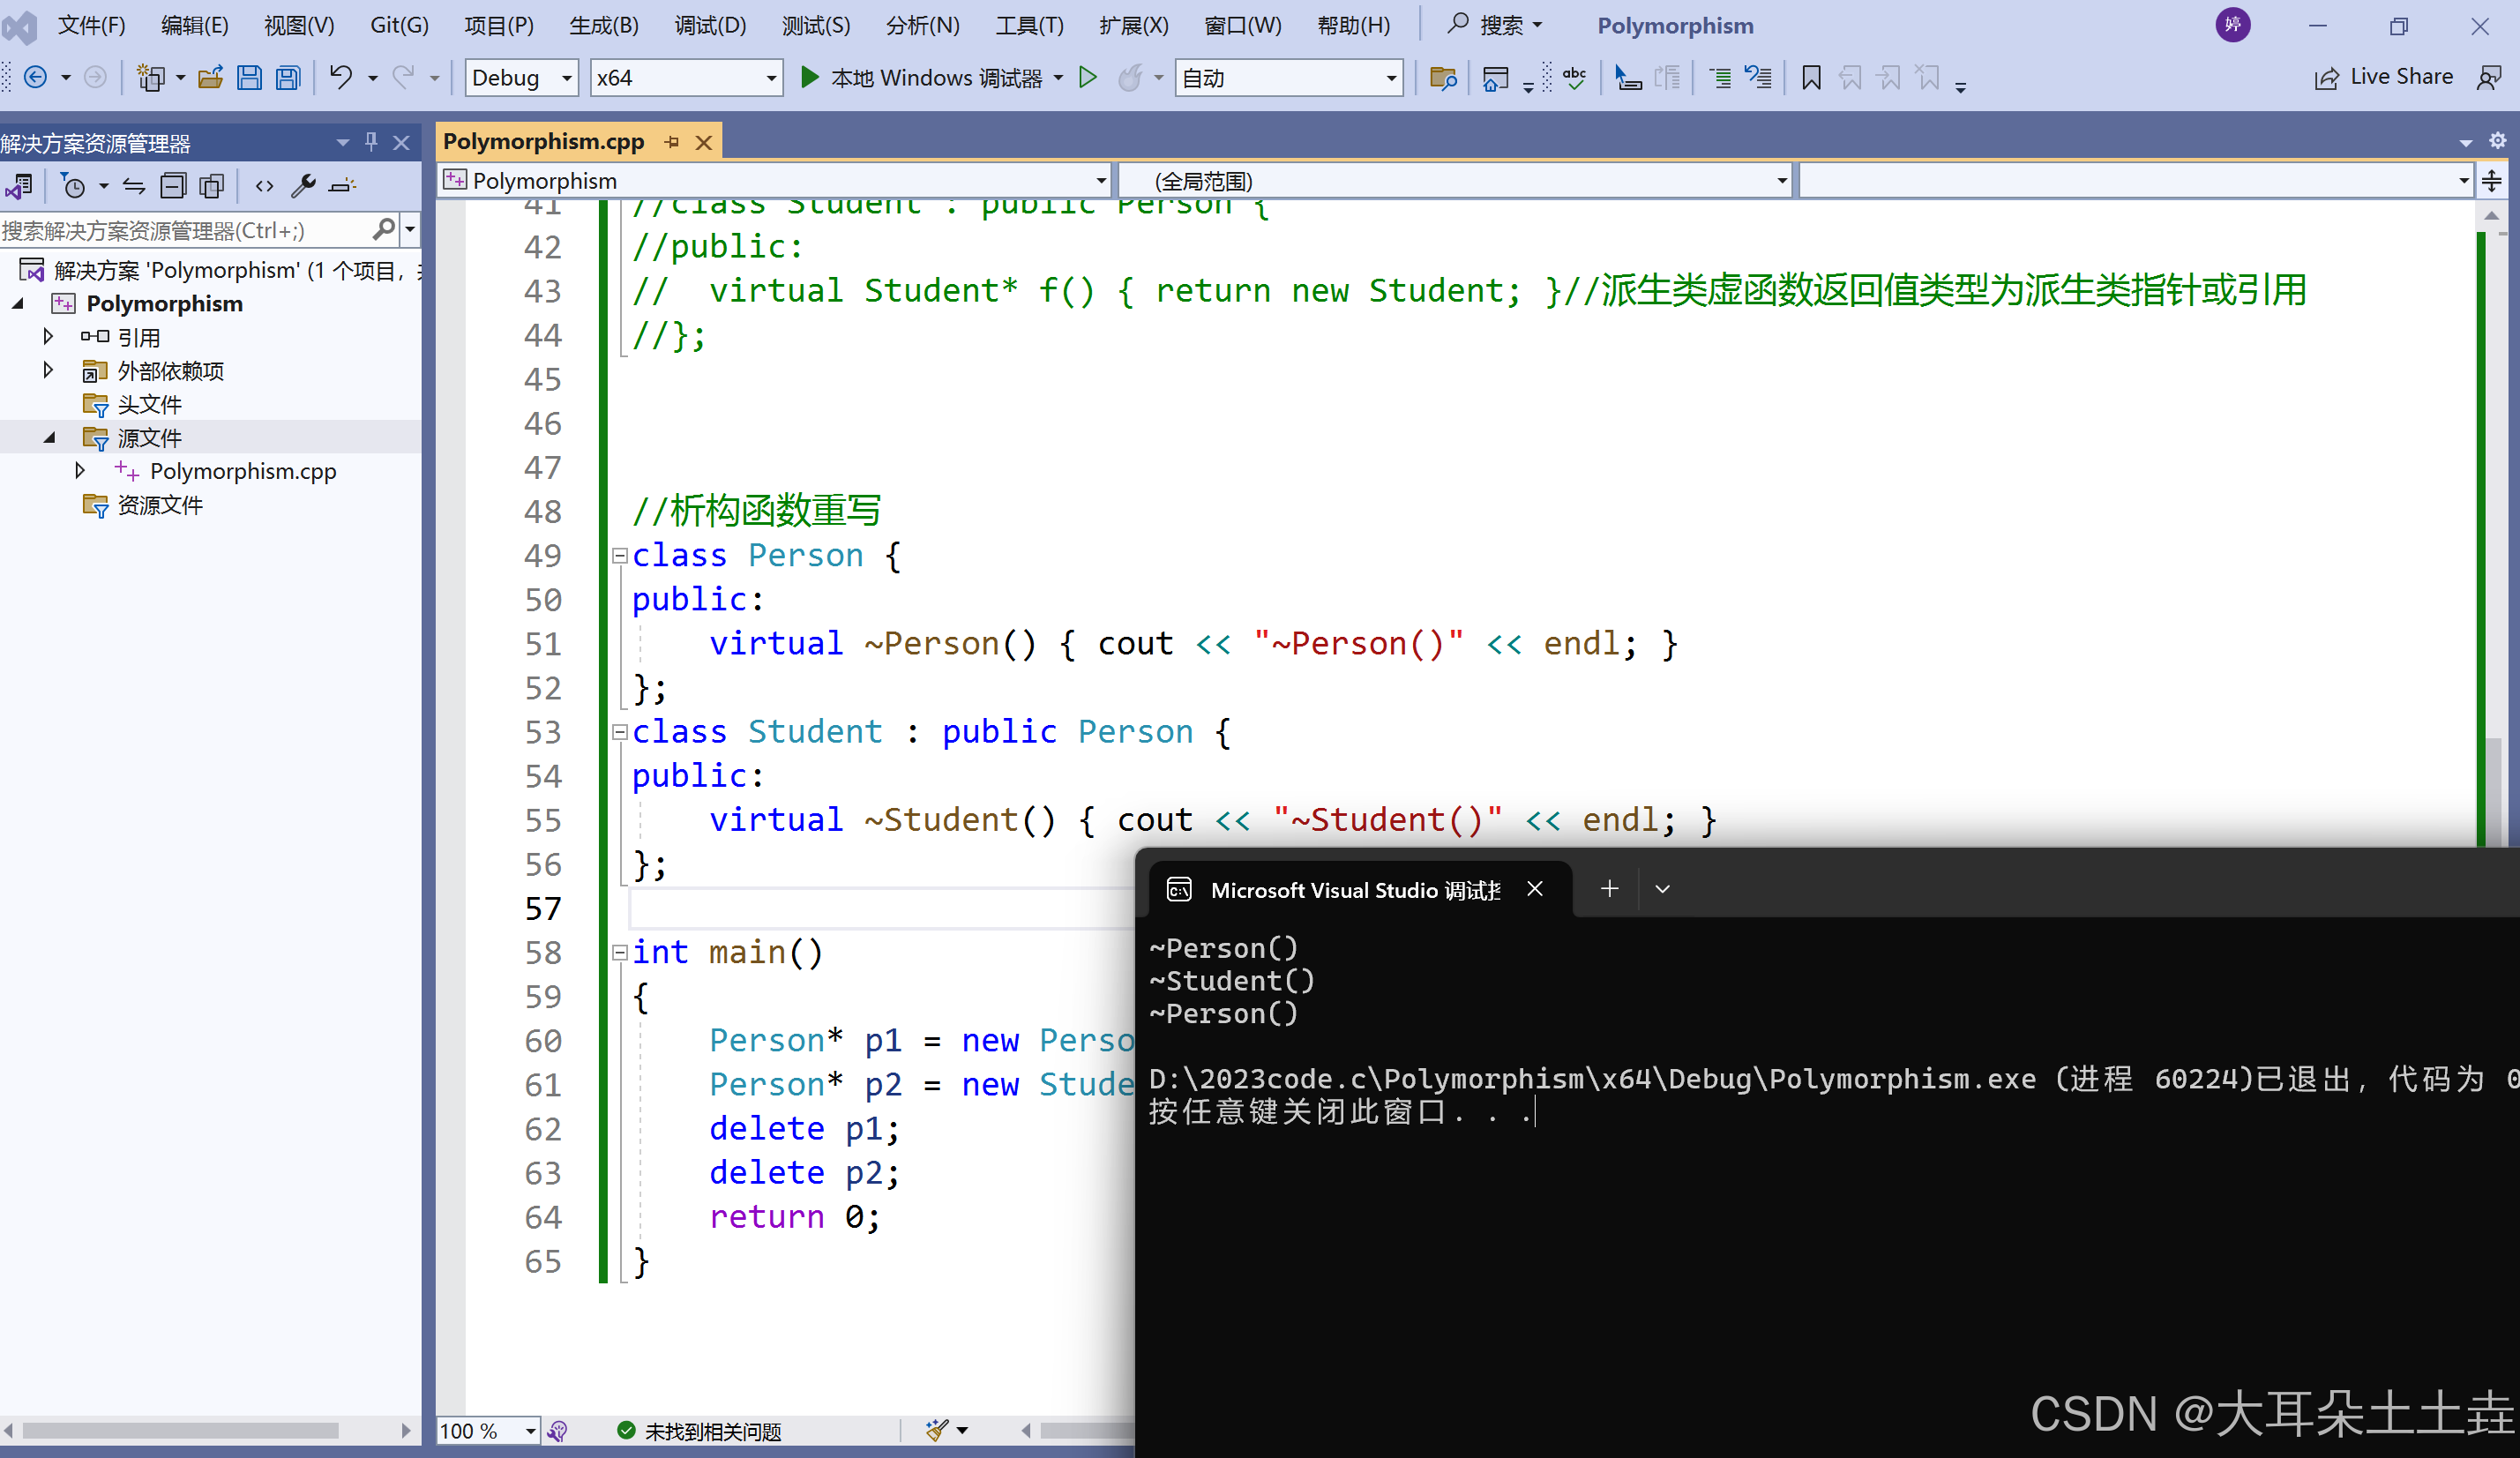The image size is (2520, 1458).
Task: Click Collapse All icon in Solution Explorer
Action: click(174, 186)
